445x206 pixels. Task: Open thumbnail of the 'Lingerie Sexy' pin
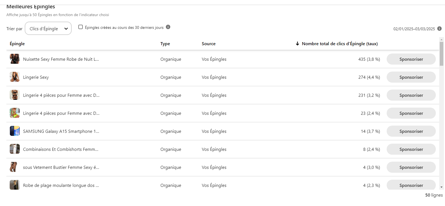(x=15, y=77)
